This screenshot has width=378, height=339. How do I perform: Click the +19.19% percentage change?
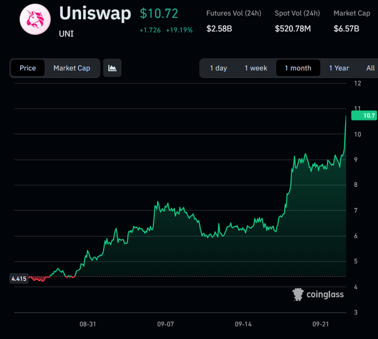pyautogui.click(x=180, y=30)
